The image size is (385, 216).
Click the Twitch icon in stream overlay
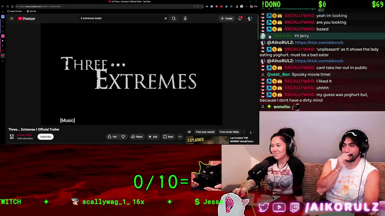pos(295,207)
